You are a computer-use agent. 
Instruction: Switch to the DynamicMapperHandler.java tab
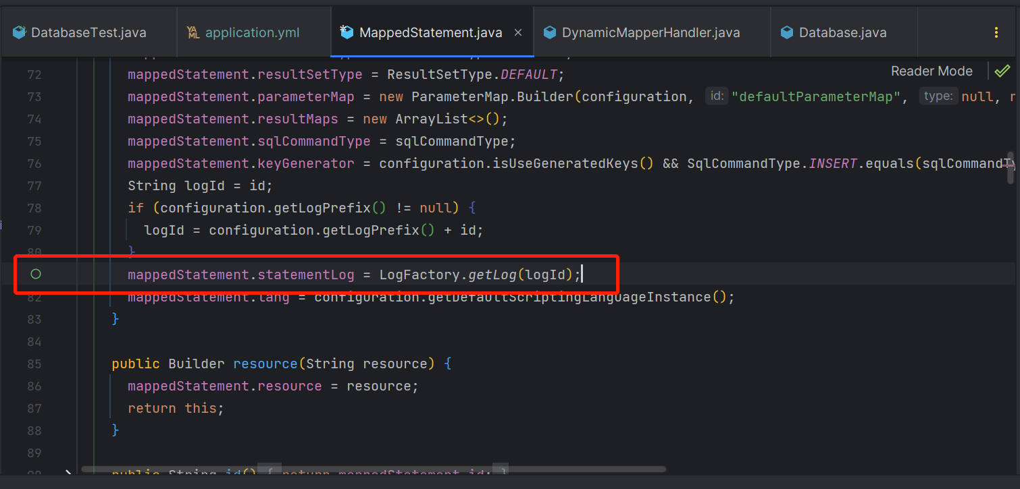click(x=651, y=32)
